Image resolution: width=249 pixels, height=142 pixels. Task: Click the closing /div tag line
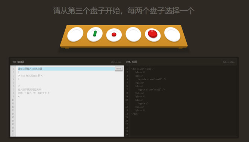[135, 114]
